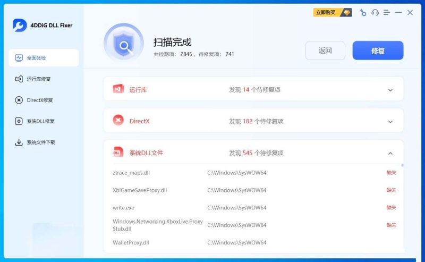Select the XblGameSaveProxy.dll row
The height and width of the screenshot is (262, 425).
[x=254, y=190]
